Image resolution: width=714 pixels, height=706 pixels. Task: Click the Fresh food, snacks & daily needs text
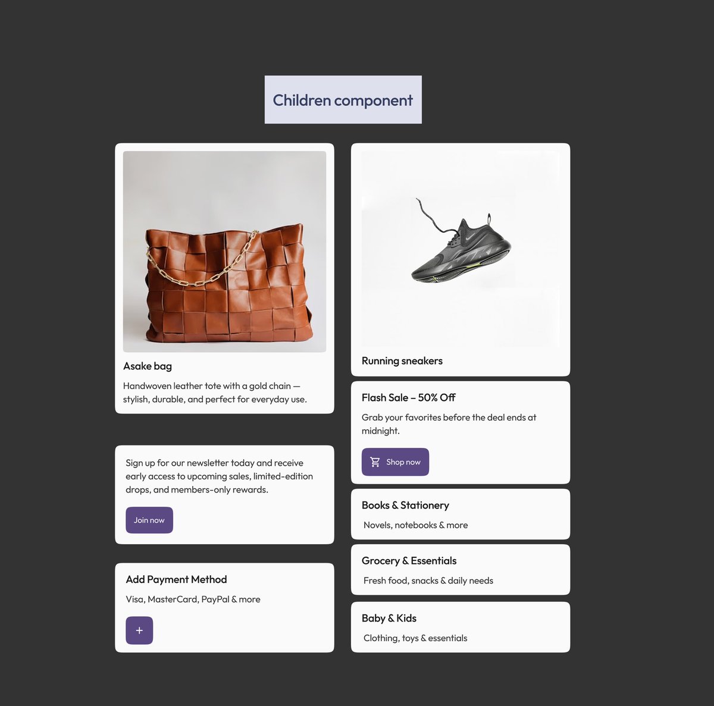pyautogui.click(x=428, y=581)
